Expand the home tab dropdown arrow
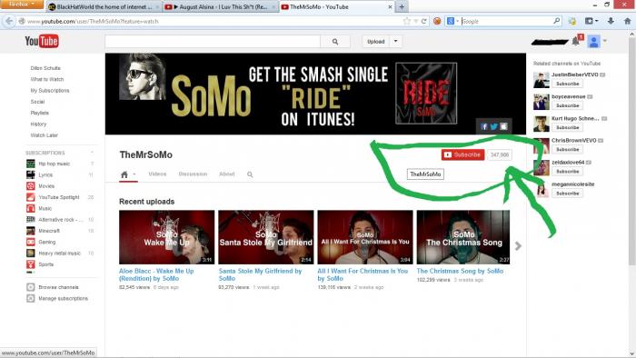636x358 pixels. pos(134,174)
